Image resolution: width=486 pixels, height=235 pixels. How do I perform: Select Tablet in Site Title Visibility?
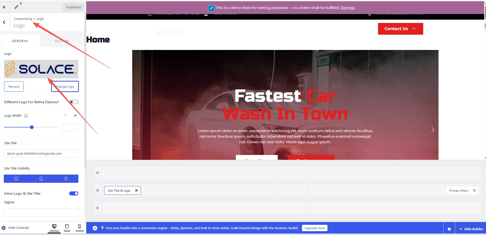pyautogui.click(x=41, y=179)
